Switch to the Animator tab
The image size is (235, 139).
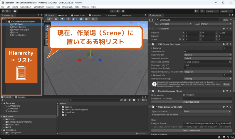(111, 15)
